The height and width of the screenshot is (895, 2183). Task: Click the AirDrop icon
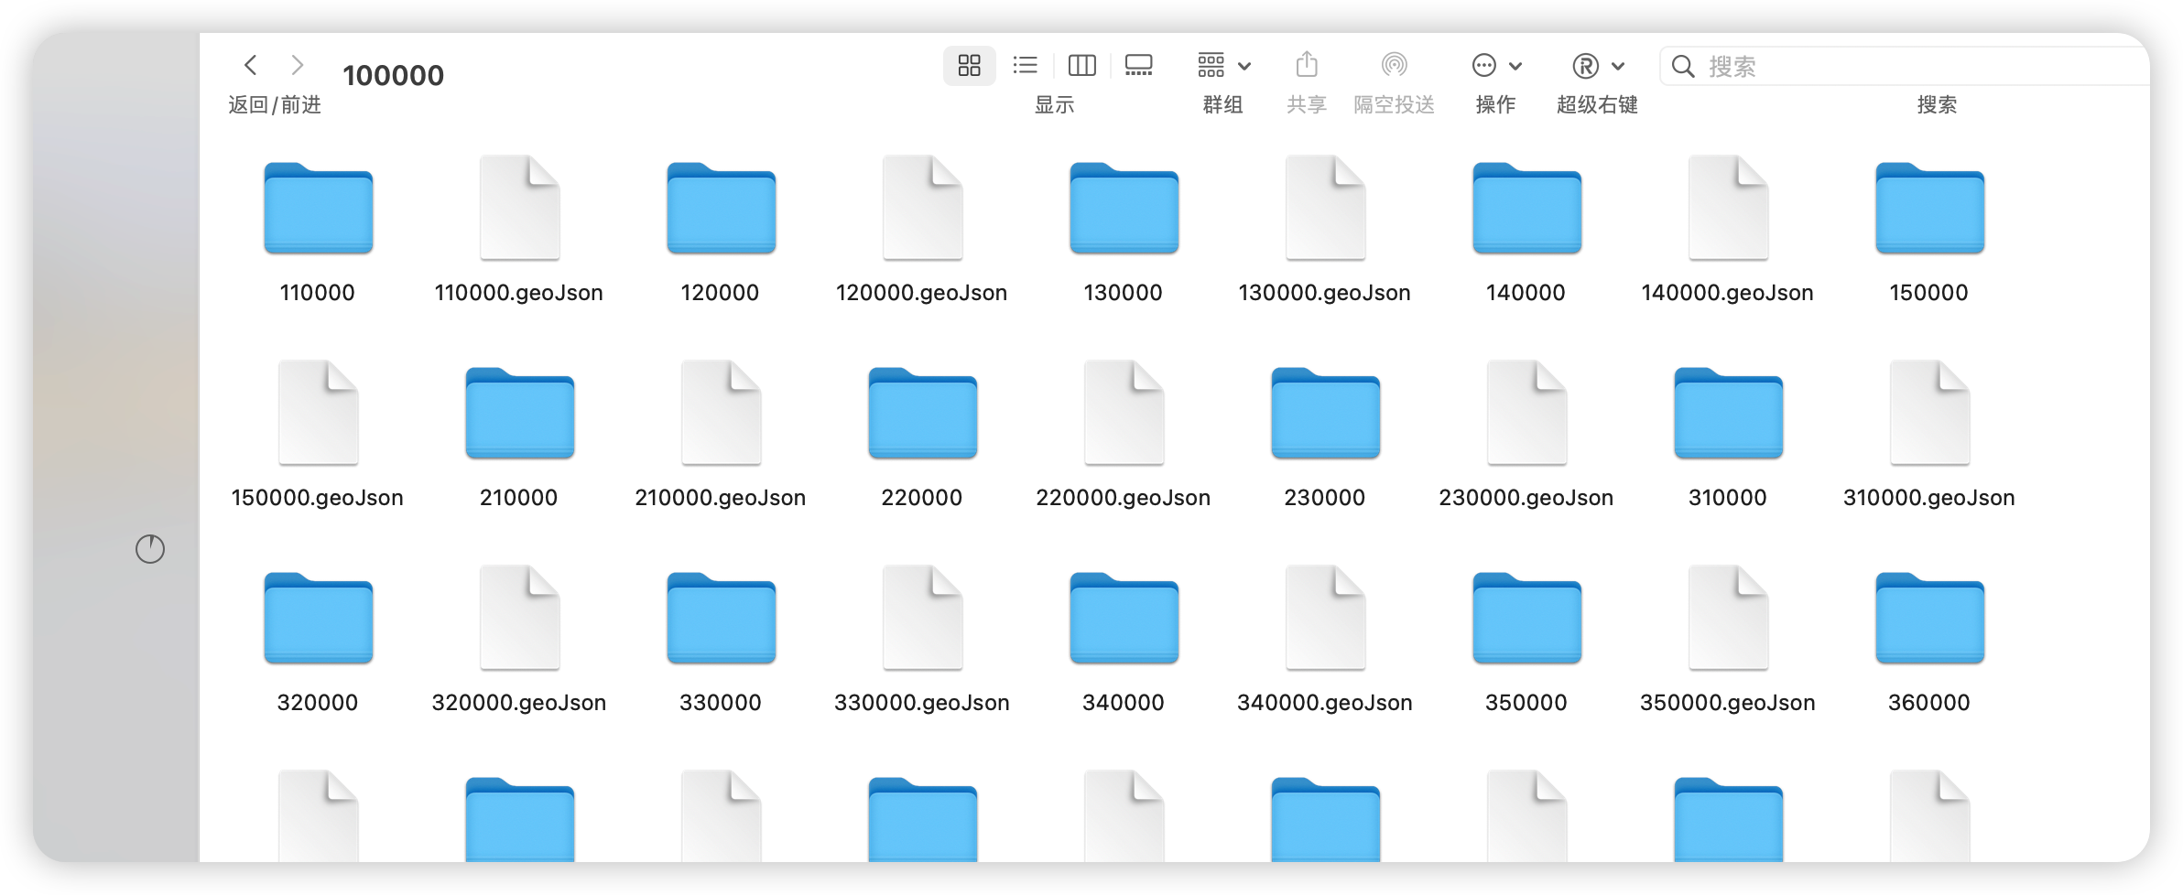click(x=1394, y=65)
